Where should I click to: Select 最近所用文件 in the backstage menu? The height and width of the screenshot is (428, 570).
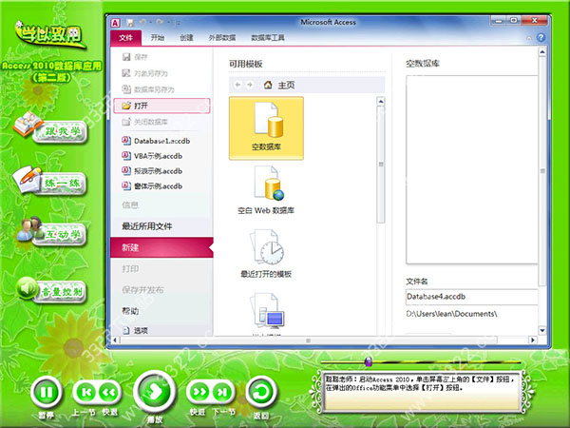(x=147, y=226)
